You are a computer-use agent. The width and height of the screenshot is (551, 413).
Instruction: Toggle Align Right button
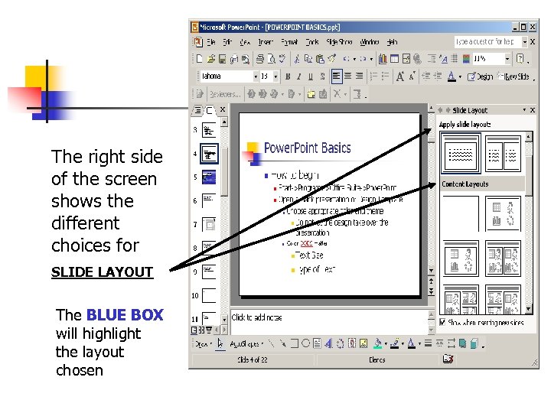(x=359, y=76)
